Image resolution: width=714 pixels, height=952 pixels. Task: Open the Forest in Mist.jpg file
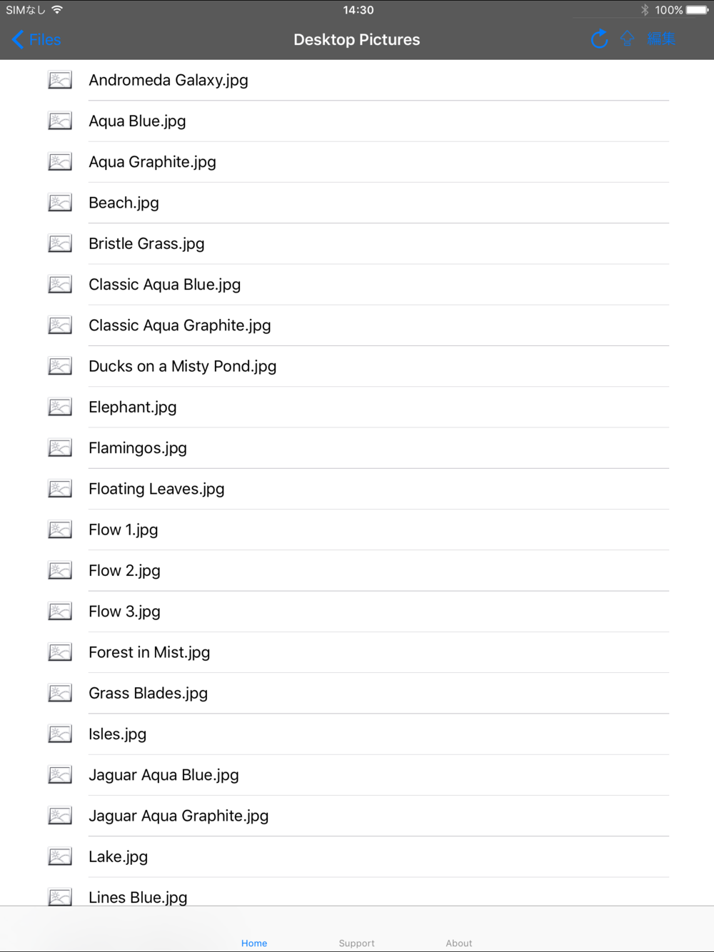357,652
